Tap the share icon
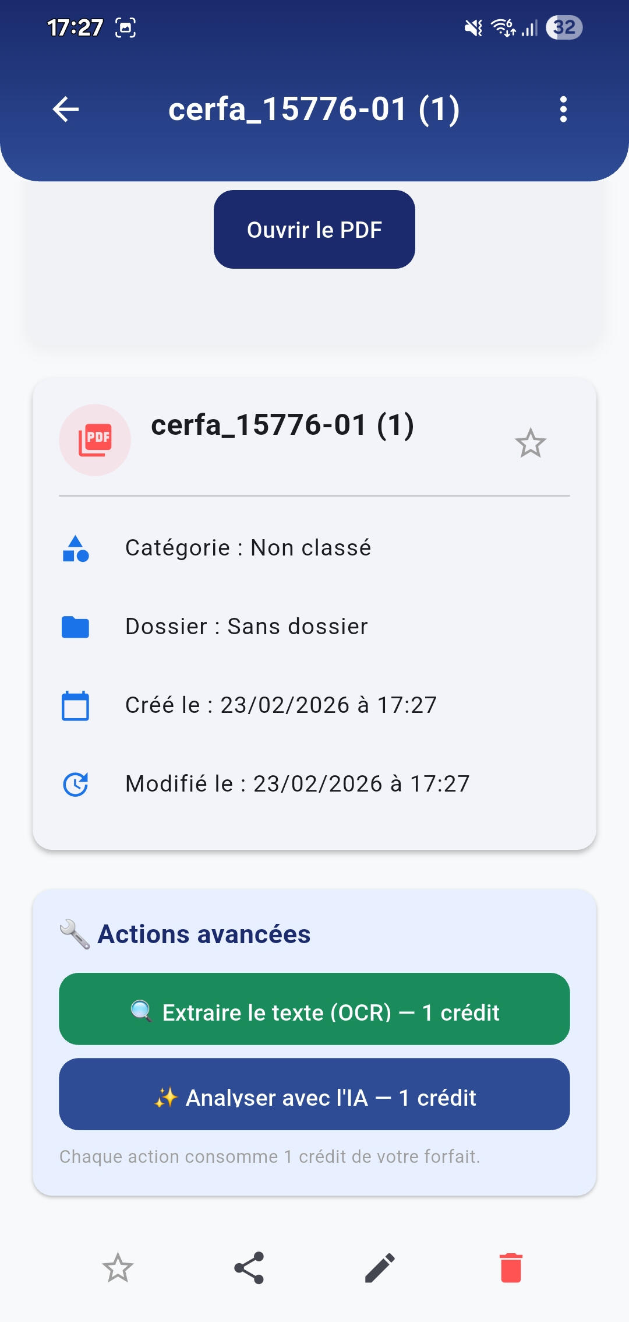 pyautogui.click(x=249, y=1268)
